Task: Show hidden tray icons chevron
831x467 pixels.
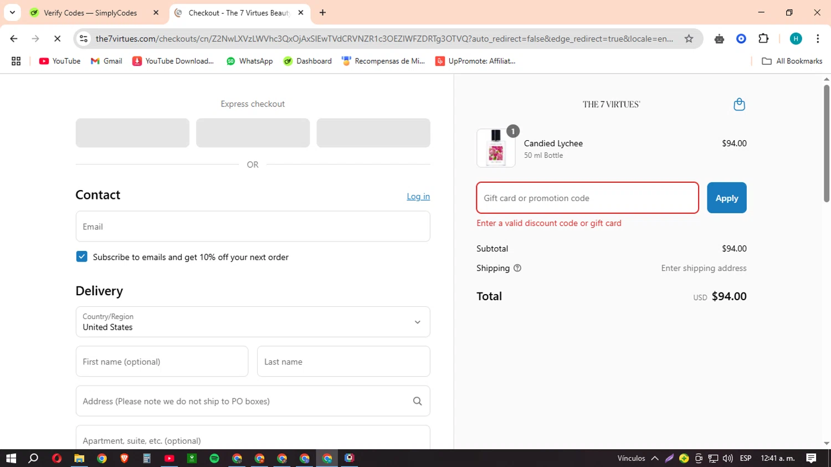Action: coord(655,458)
